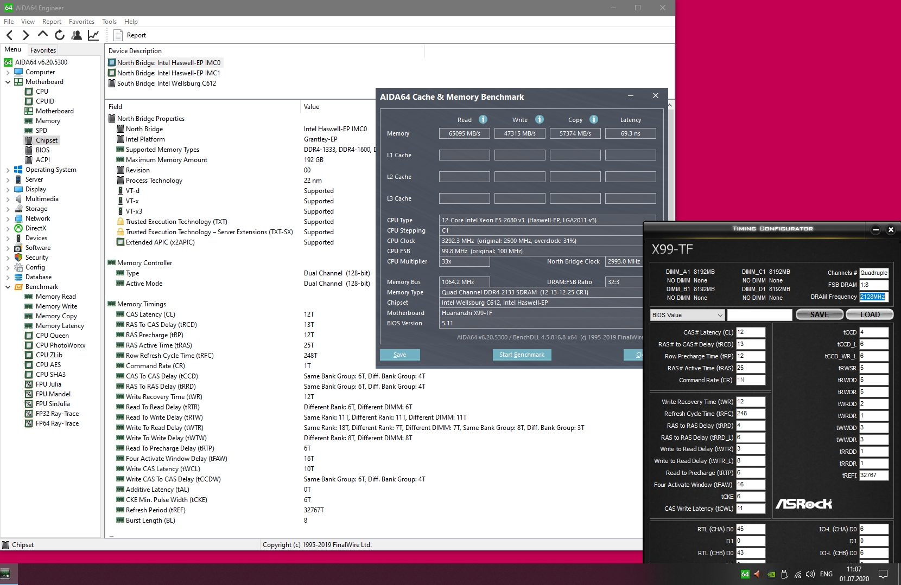Select the Memory Read benchmark
The height and width of the screenshot is (585, 901).
[55, 297]
